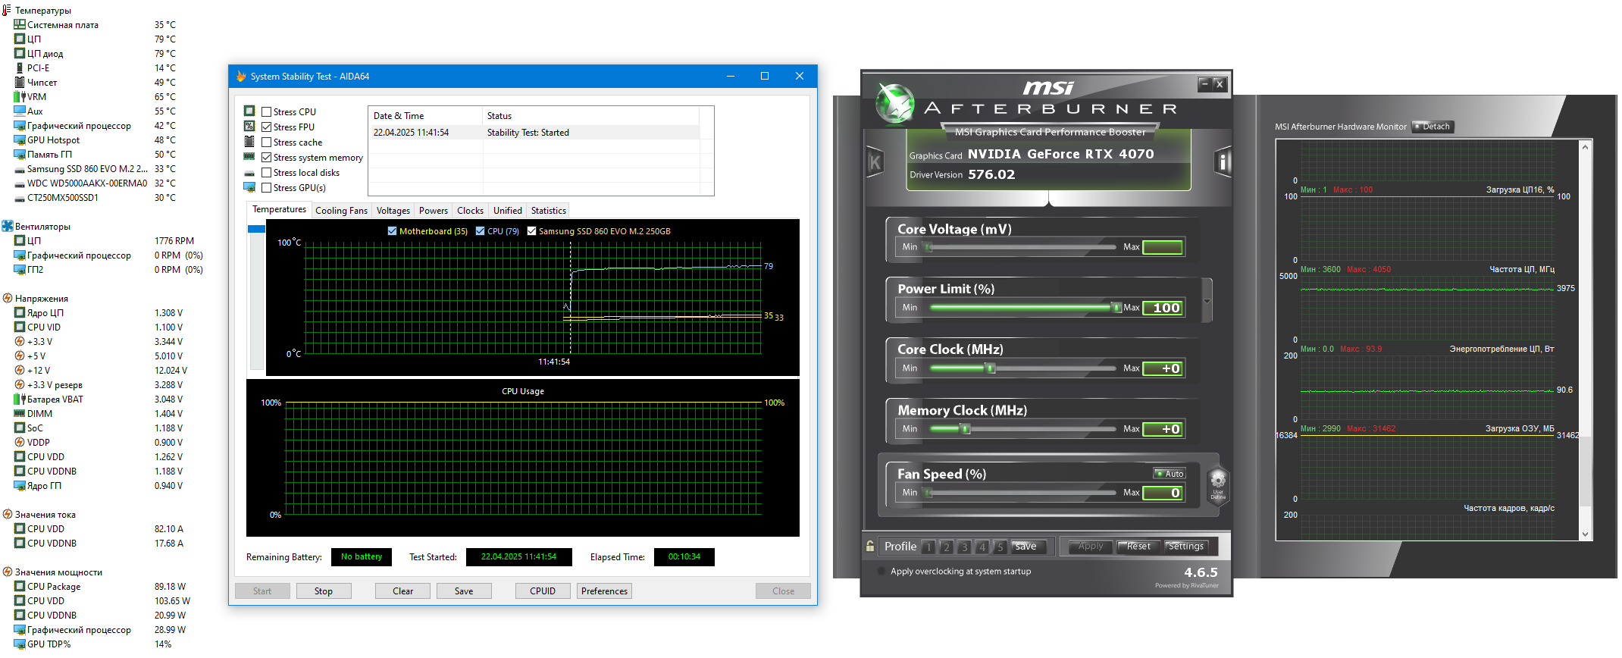
Task: Expand the Power Limit side arrow
Action: [1207, 301]
